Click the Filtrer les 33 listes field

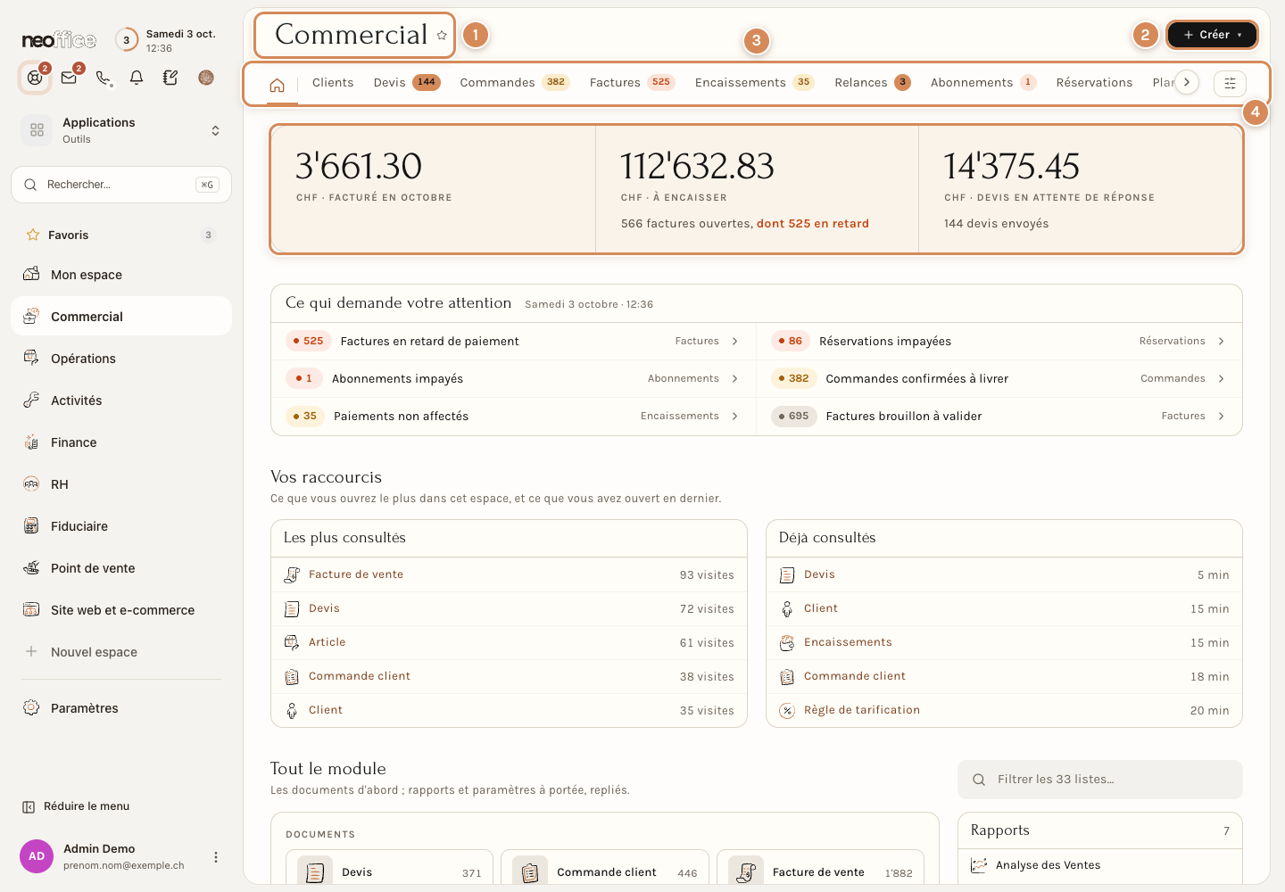coord(1099,780)
